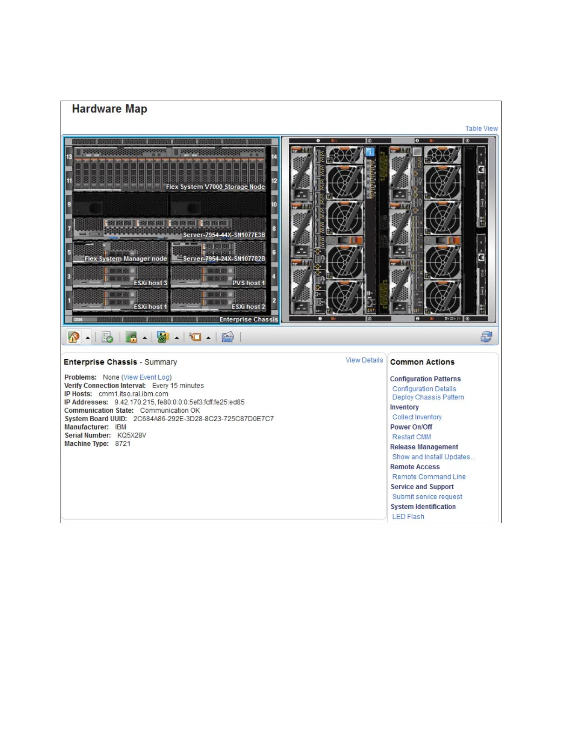Click Collect Inventory action
570x738 pixels.
(x=417, y=417)
